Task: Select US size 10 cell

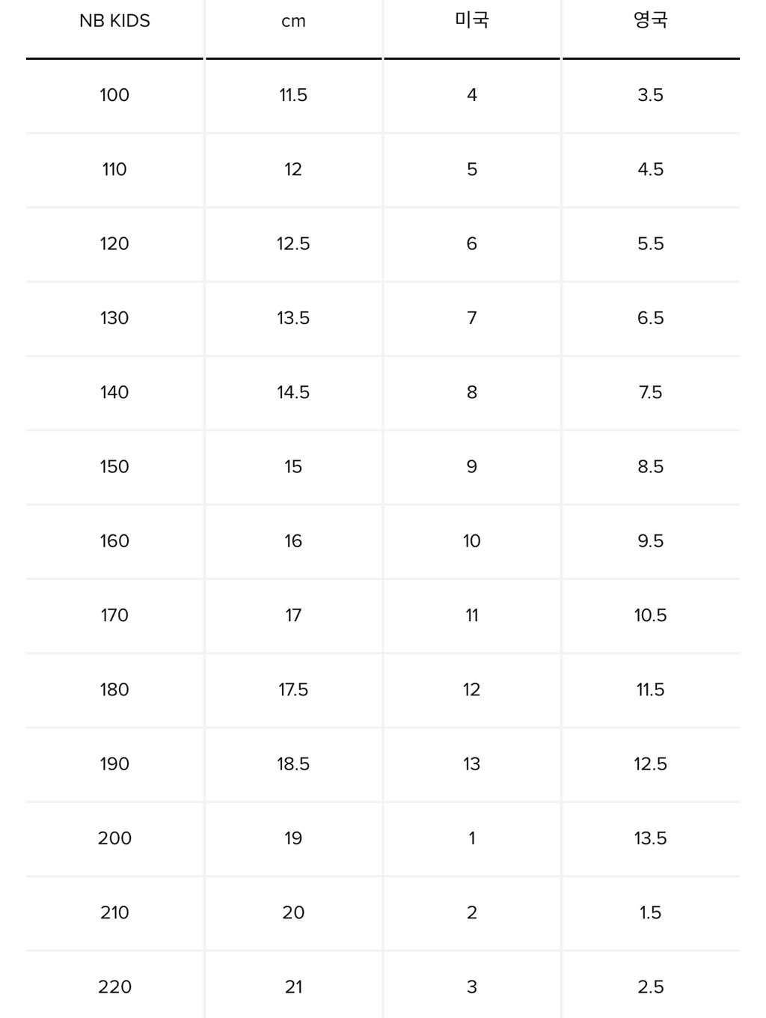Action: click(x=472, y=540)
